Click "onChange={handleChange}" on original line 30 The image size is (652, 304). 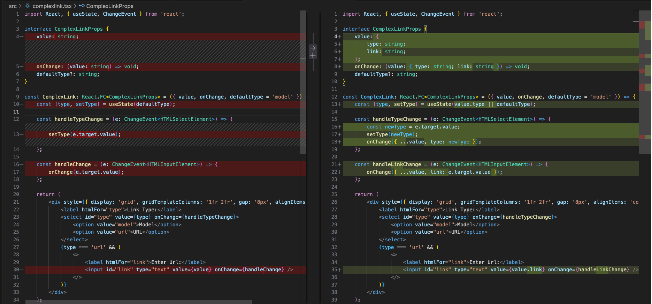[x=249, y=270]
